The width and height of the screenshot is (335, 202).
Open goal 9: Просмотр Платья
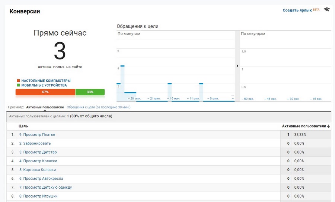(37, 135)
